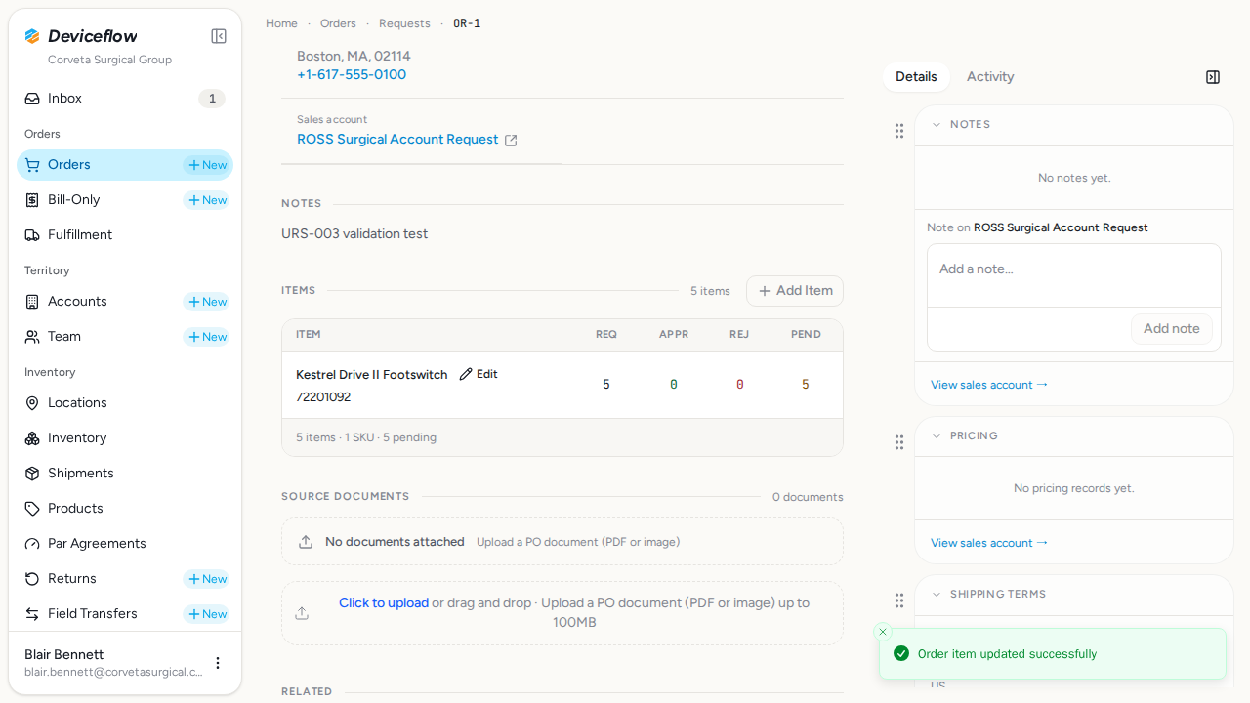This screenshot has width=1250, height=703.
Task: Call phone number +1-617-555-0100
Action: point(352,75)
